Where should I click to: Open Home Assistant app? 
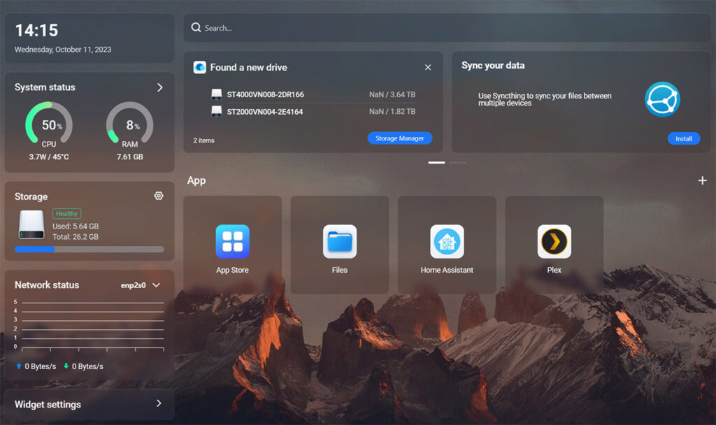[x=447, y=242]
